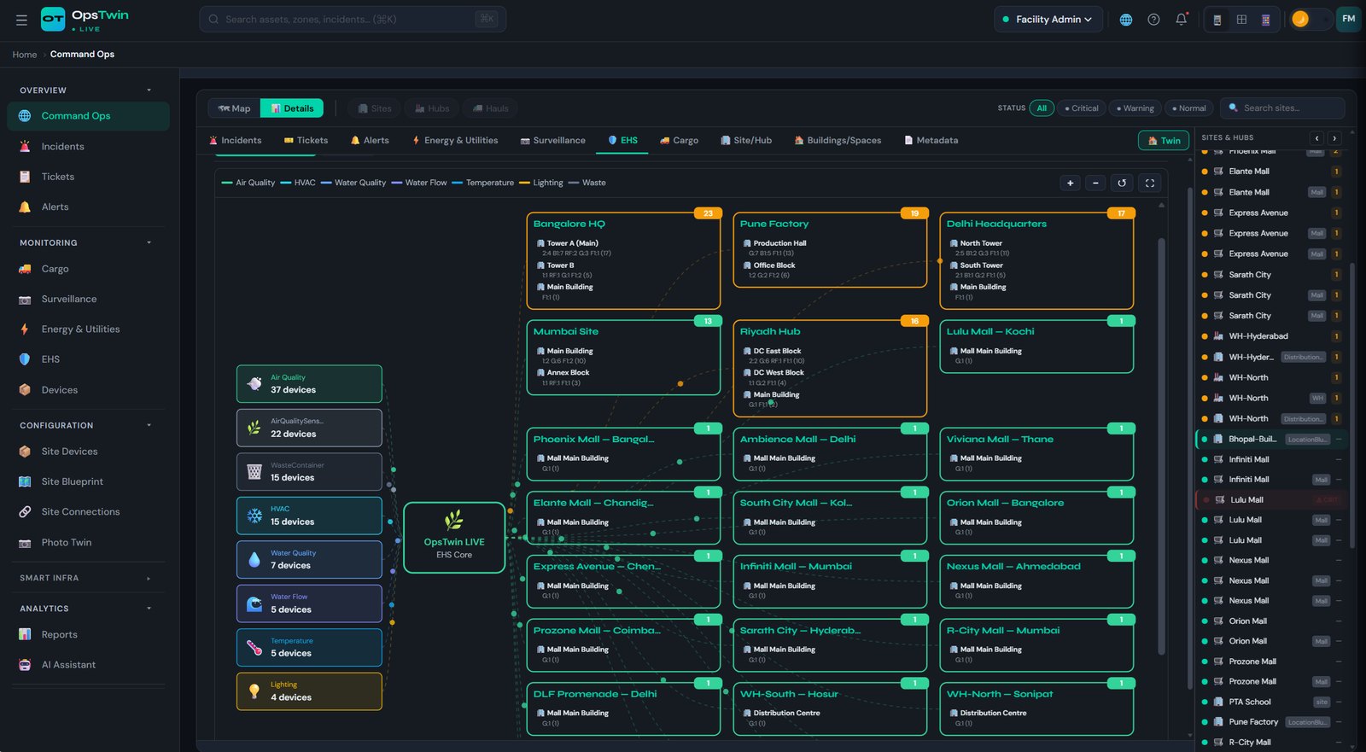Zoom out the EHS graph
The width and height of the screenshot is (1366, 752).
point(1095,183)
